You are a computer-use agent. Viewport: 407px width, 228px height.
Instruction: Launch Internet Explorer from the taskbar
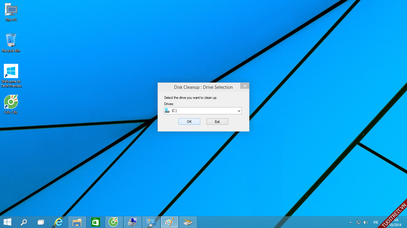click(x=59, y=222)
